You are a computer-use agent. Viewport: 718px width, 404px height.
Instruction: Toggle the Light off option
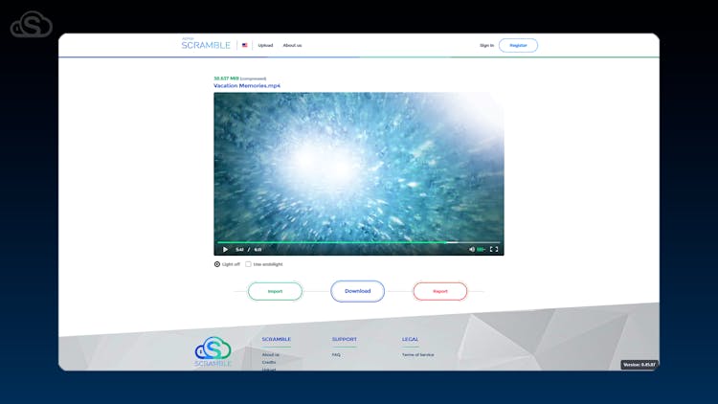pos(217,264)
